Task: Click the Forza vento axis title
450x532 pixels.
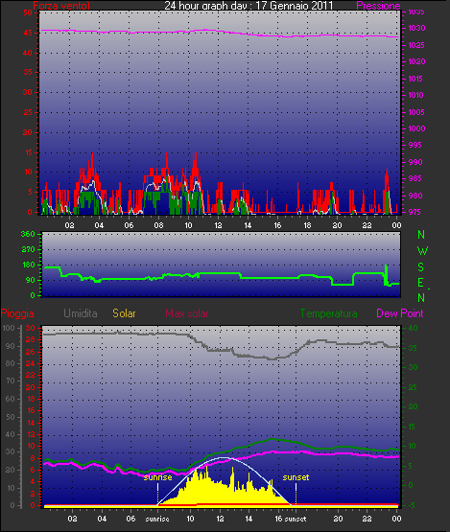Action: 61,6
